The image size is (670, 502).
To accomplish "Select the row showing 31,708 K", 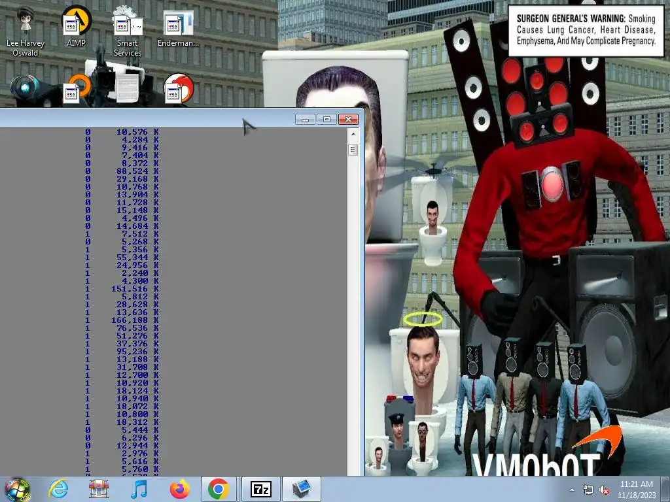I will pyautogui.click(x=122, y=367).
